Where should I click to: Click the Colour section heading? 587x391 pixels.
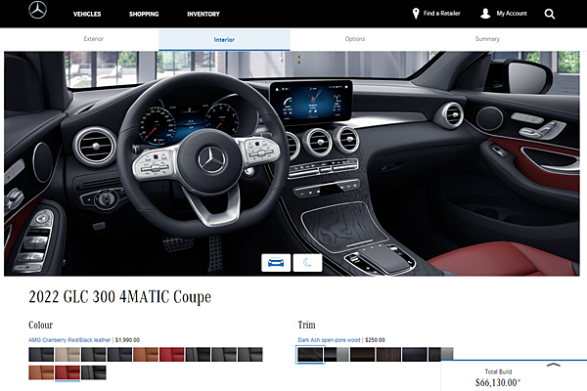tap(41, 325)
